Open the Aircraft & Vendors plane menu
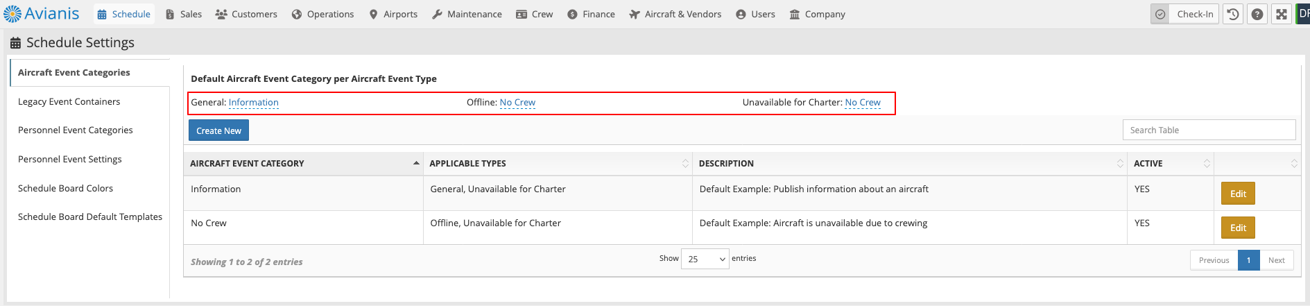 click(675, 14)
